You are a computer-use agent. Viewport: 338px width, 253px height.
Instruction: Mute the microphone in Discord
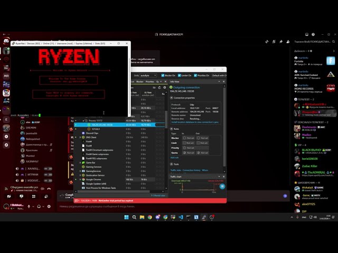29,206
